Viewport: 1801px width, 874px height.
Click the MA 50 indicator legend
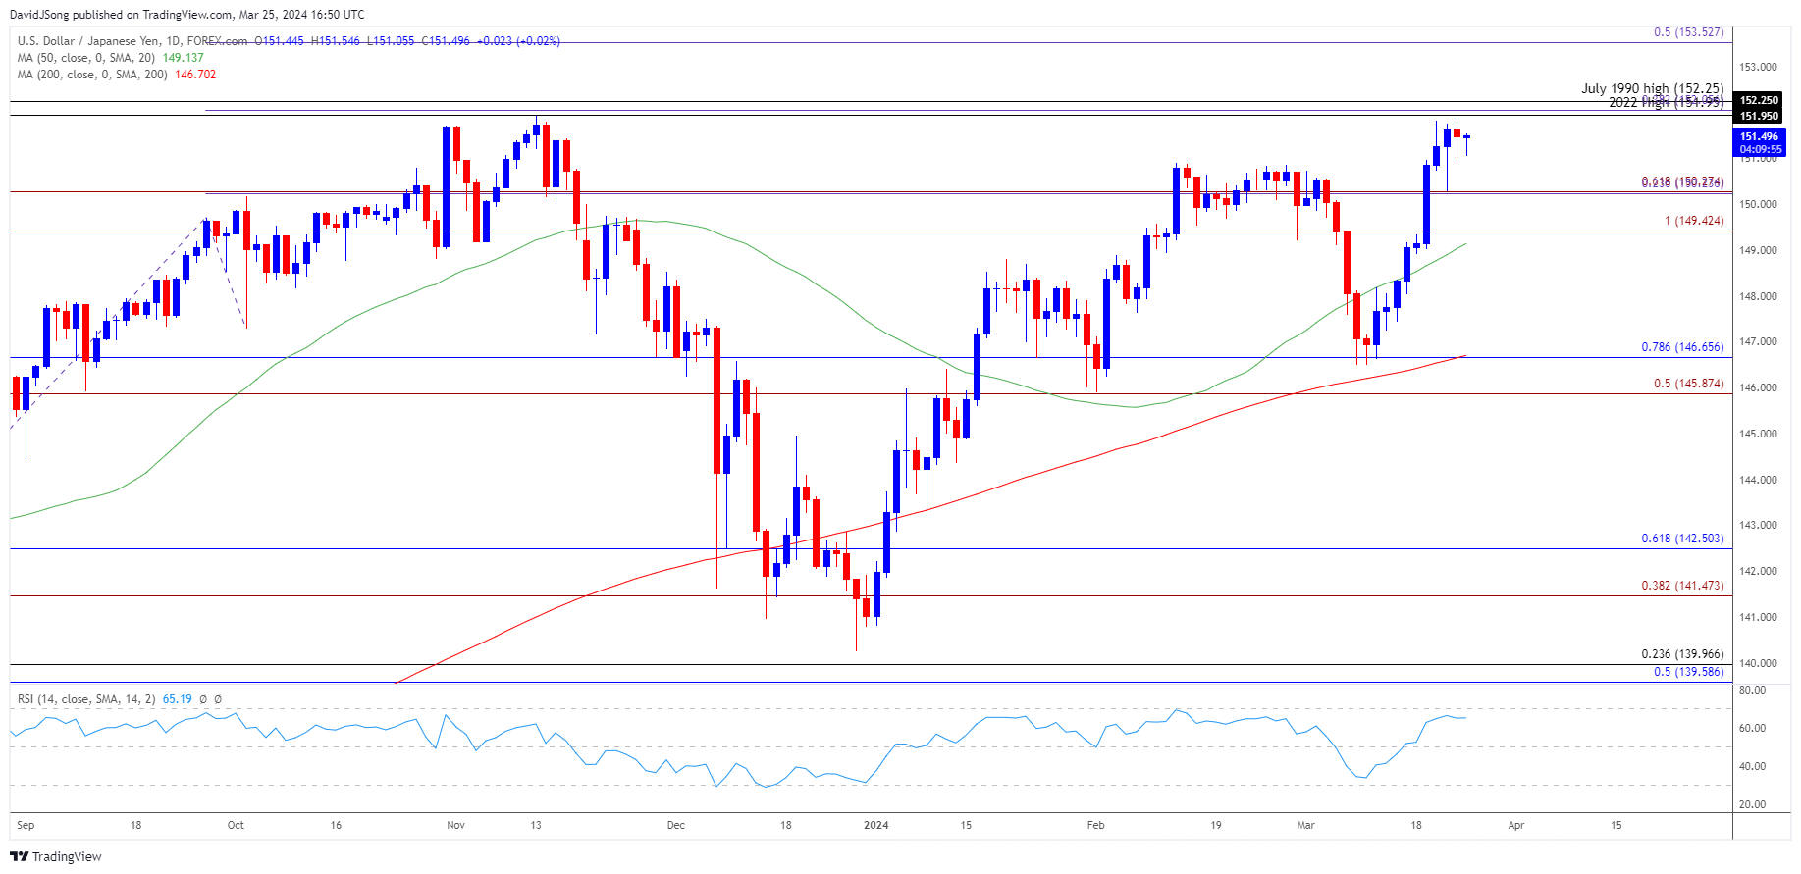click(x=88, y=58)
